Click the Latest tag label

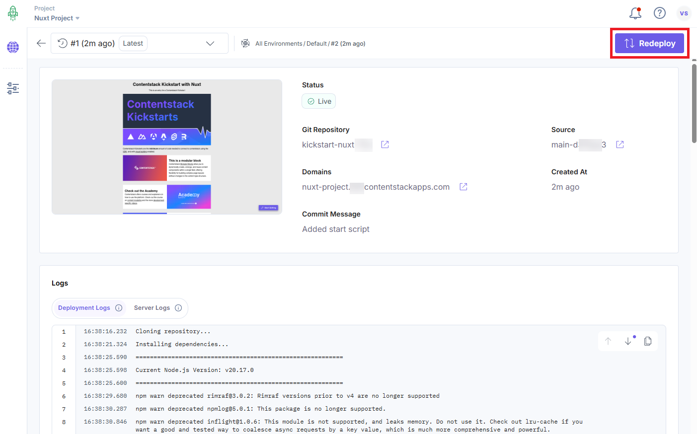tap(133, 43)
